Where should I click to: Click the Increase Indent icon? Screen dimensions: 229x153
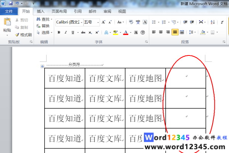[x=192, y=22]
